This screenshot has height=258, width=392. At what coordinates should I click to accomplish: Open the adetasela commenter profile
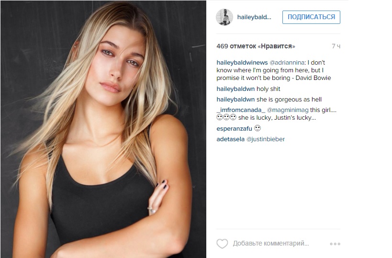coord(231,139)
